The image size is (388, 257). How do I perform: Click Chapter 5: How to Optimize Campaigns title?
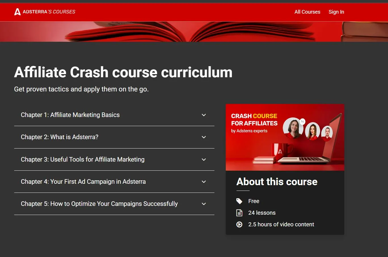coord(99,204)
